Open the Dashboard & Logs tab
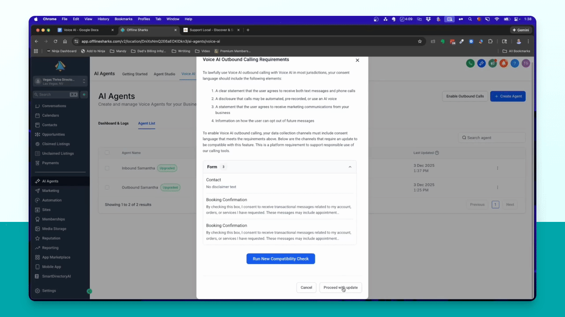Screen dimensions: 565x317 pyautogui.click(x=113, y=123)
